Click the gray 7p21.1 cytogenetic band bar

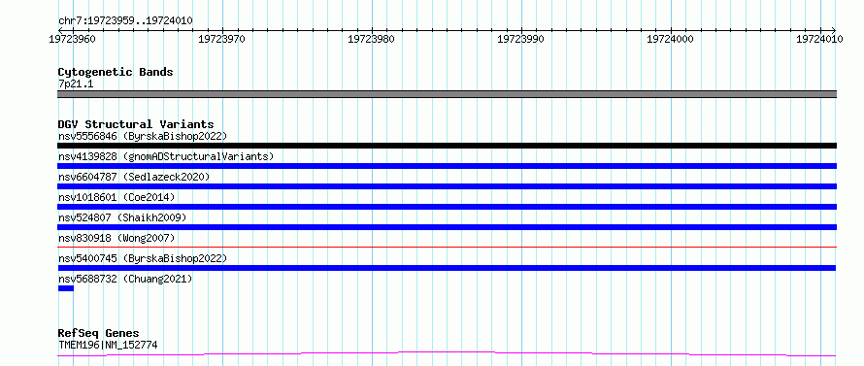tap(447, 94)
